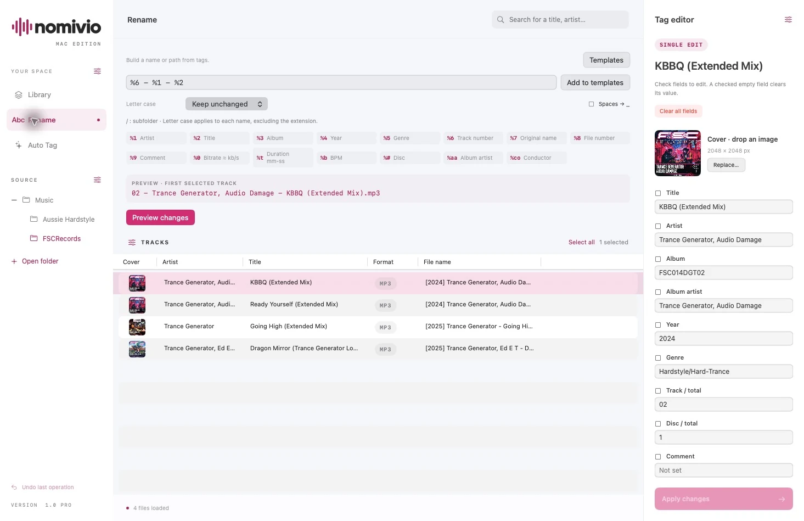Click the search magnifier icon
Image resolution: width=804 pixels, height=521 pixels.
tap(501, 20)
